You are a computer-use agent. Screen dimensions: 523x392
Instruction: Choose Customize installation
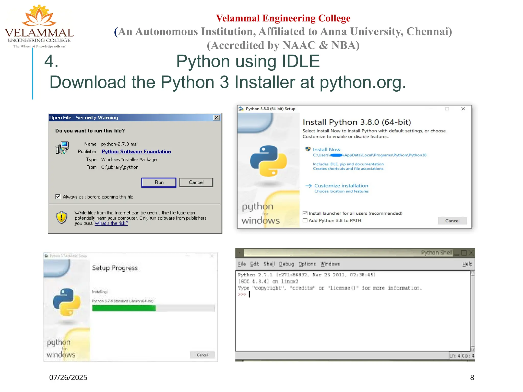coord(341,186)
